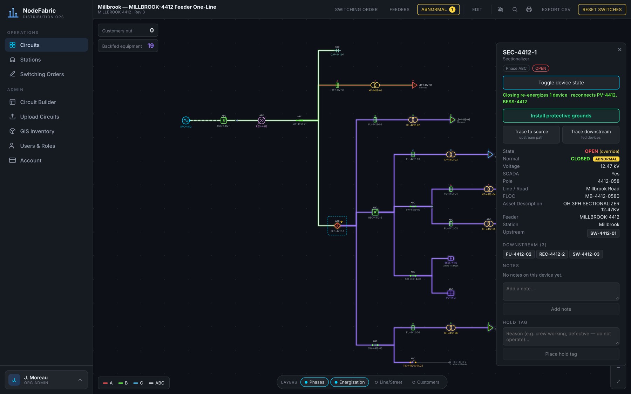Select switch SW-4412-01

[299, 120]
